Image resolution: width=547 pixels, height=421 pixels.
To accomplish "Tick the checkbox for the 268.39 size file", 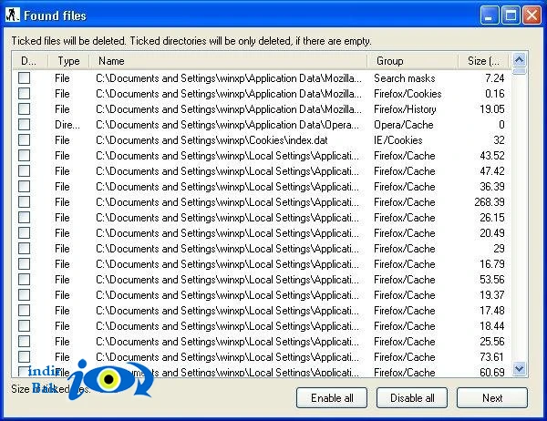I will click(x=24, y=202).
